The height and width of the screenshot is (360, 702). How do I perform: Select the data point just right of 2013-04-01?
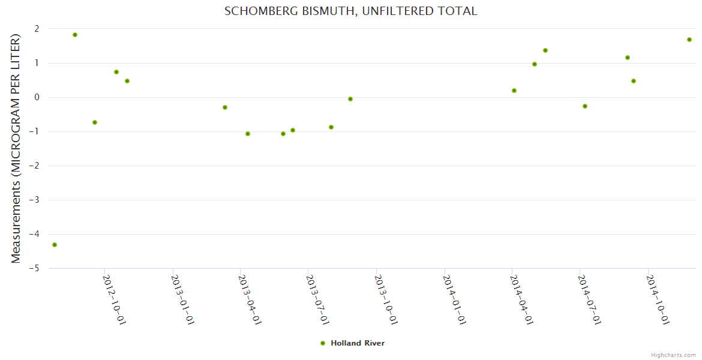tap(248, 134)
